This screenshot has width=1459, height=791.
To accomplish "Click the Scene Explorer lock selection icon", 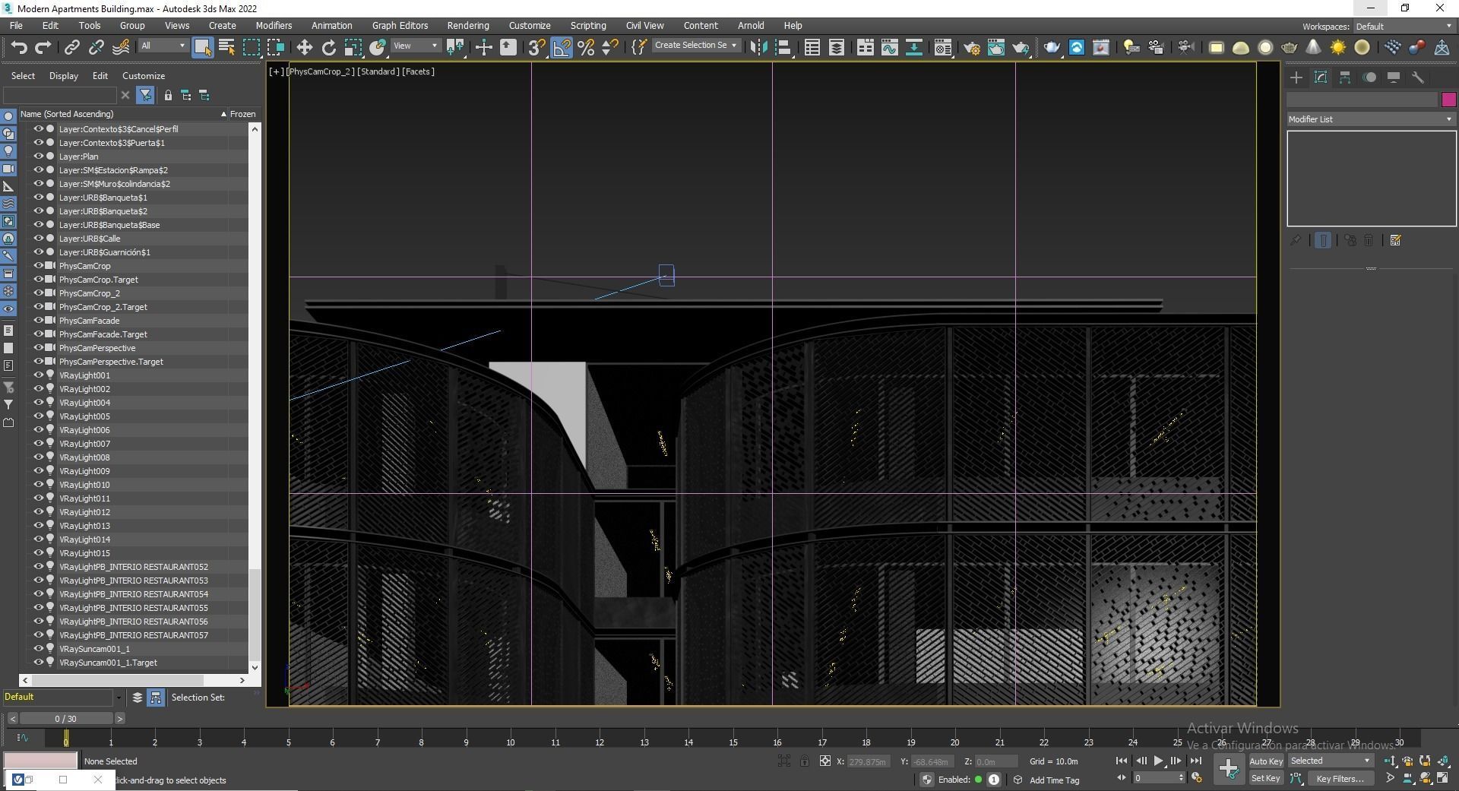I will pyautogui.click(x=168, y=95).
